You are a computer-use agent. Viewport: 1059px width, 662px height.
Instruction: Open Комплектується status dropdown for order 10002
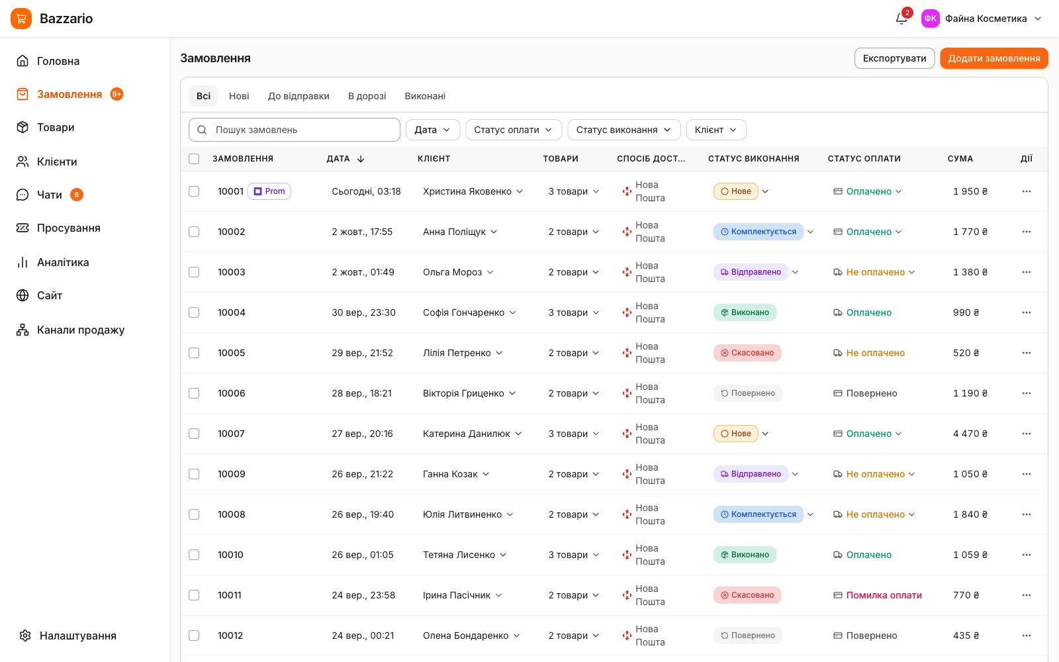[x=764, y=232]
